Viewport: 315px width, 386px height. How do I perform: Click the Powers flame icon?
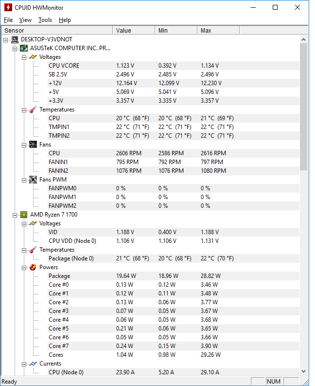[33, 267]
